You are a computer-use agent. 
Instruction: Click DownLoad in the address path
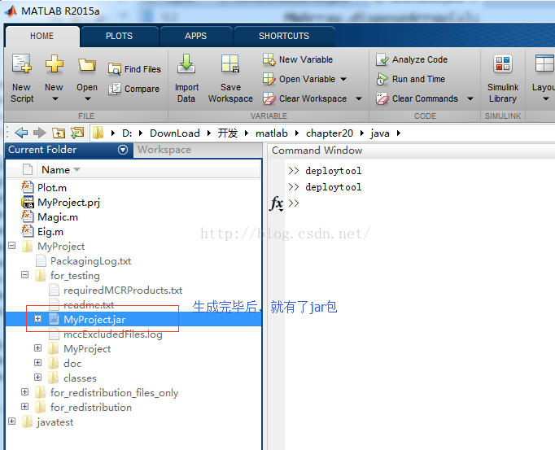click(175, 133)
